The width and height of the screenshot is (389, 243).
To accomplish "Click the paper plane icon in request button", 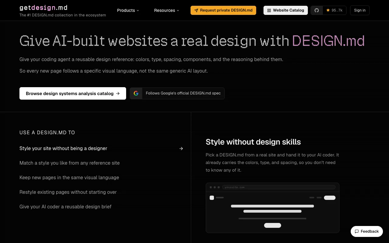I will click(x=196, y=10).
